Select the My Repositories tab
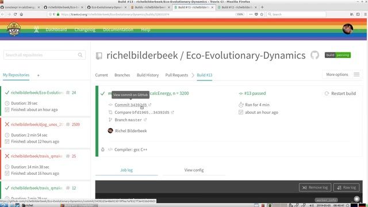Viewport: 368px width, 207px height. 16,75
